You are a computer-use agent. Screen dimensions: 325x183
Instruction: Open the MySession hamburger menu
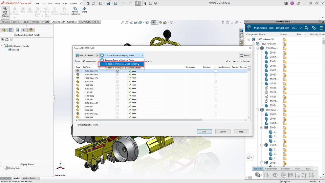(x=321, y=28)
